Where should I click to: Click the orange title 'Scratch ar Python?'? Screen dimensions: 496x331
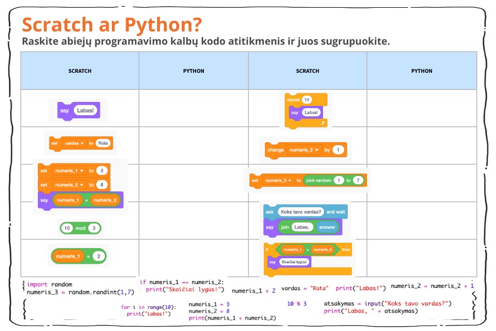[112, 25]
